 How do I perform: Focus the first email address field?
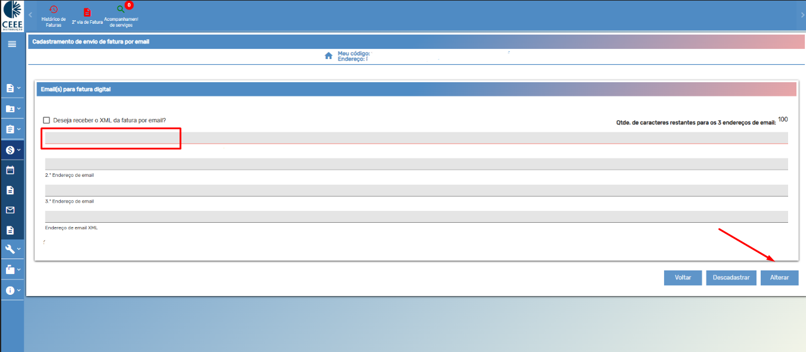tap(416, 138)
